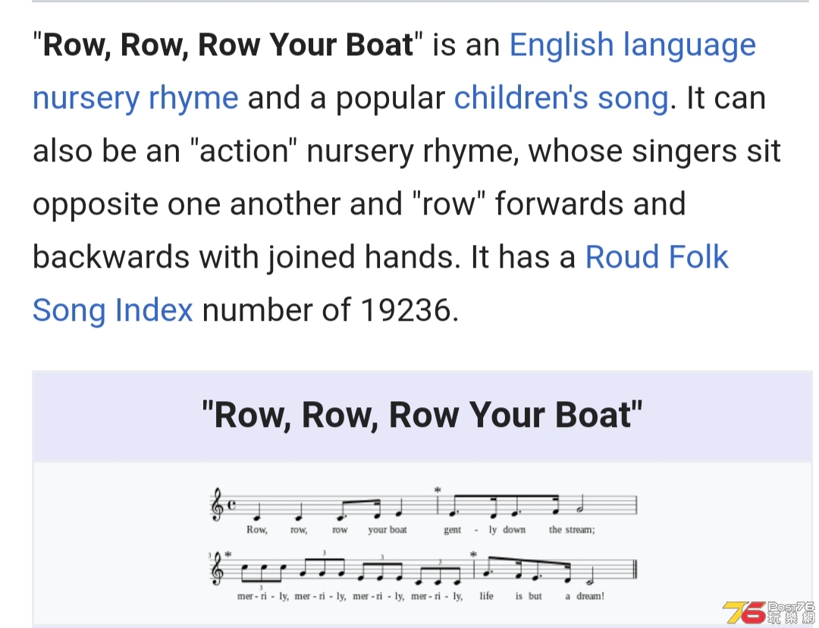Click the treble clef on the first staff
The width and height of the screenshot is (819, 628).
217,504
